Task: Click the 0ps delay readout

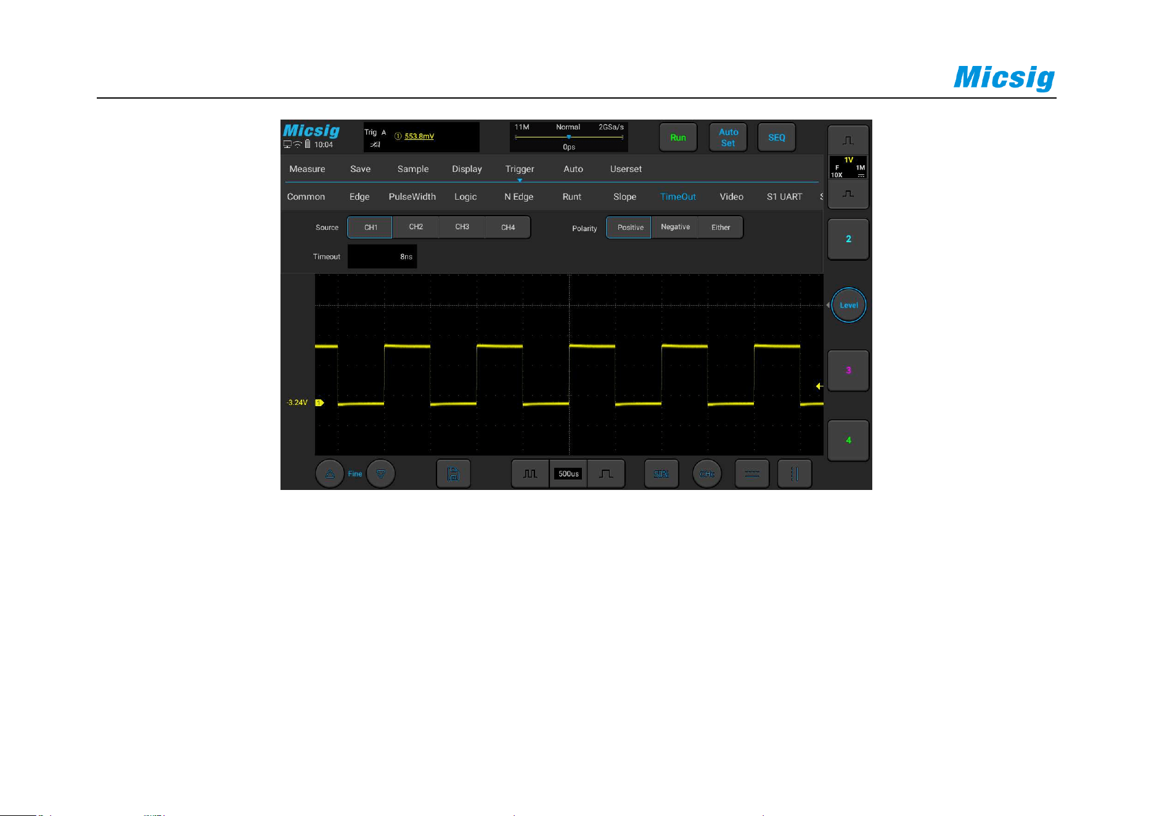Action: click(x=569, y=147)
